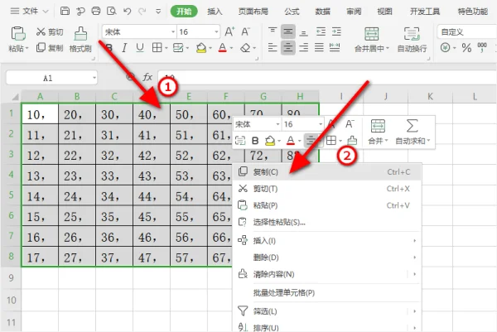Switch to the 插入 tab

click(215, 12)
